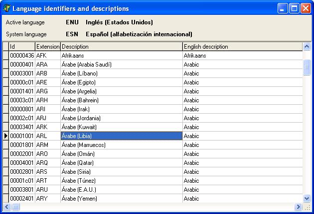Screen dimensions: 314x214
Task: Click the Id column header
Action: click(x=22, y=46)
